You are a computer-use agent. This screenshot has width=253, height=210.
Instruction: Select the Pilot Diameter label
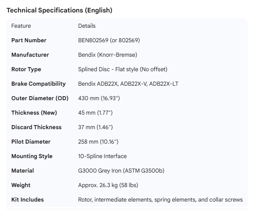click(31, 142)
